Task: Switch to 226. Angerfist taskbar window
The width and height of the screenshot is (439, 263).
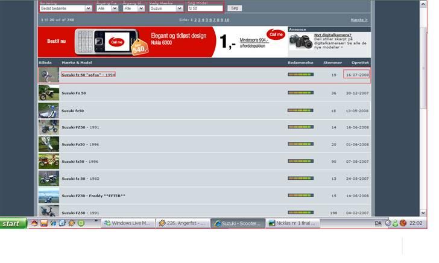Action: tap(181, 223)
